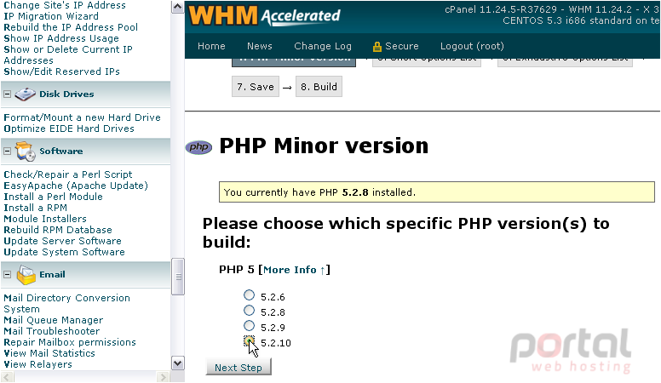Select PHP version 5.2.10 radio button
The height and width of the screenshot is (383, 661).
click(249, 340)
